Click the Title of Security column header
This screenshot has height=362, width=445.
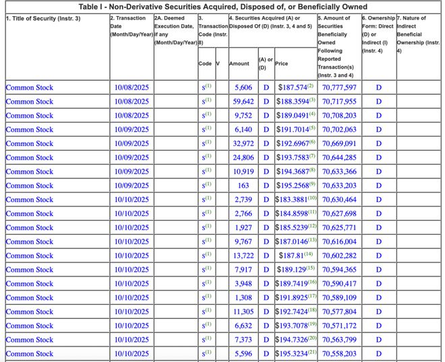(x=42, y=18)
